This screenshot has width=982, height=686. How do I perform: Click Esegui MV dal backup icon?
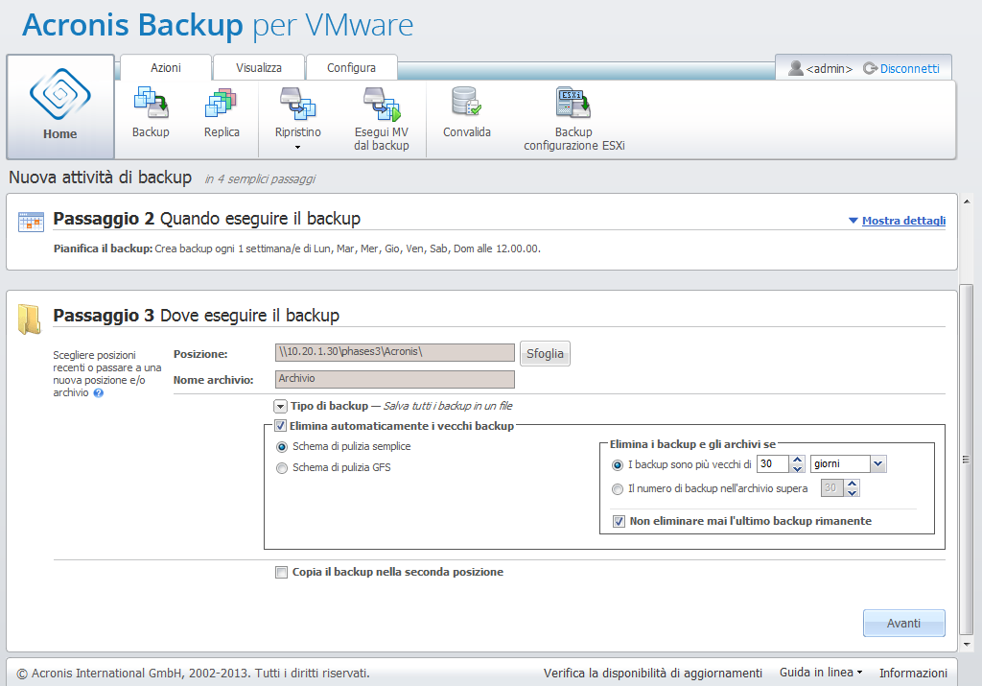[382, 104]
